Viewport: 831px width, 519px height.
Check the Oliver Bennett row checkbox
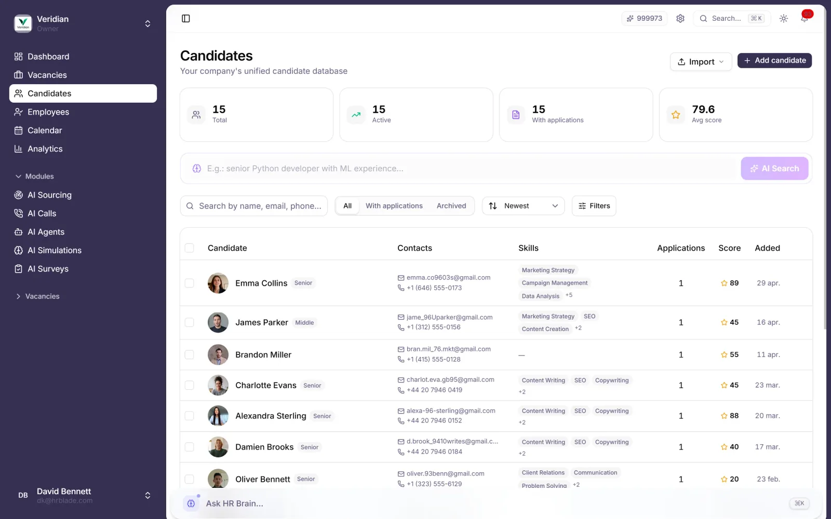coord(190,480)
